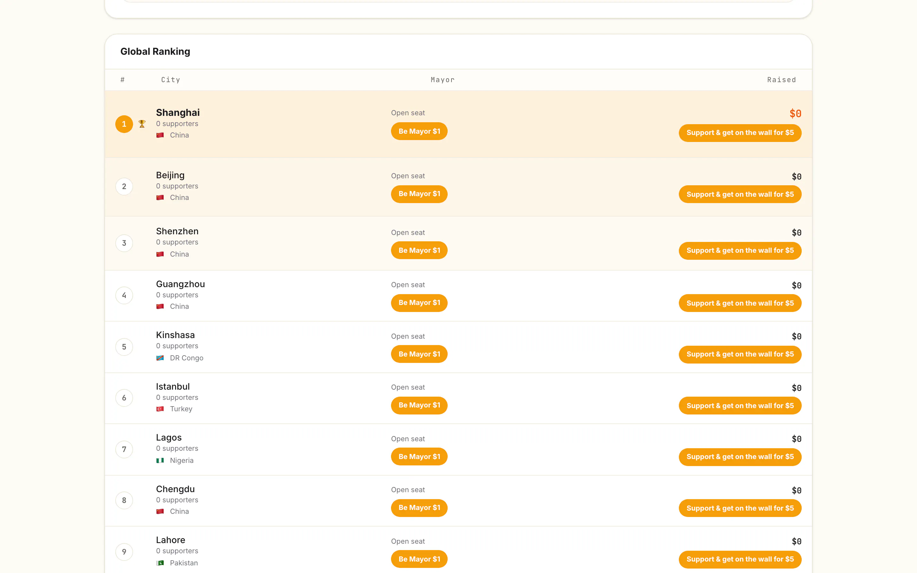Image resolution: width=917 pixels, height=573 pixels.
Task: Become Mayor of Istanbul for $1
Action: coord(419,406)
